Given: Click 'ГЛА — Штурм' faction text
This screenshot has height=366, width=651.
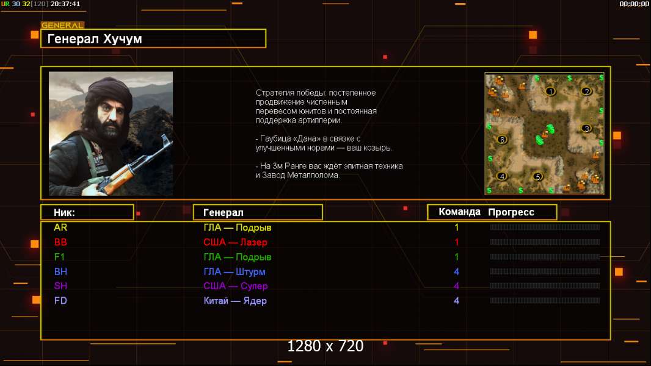Looking at the screenshot, I should coord(235,272).
